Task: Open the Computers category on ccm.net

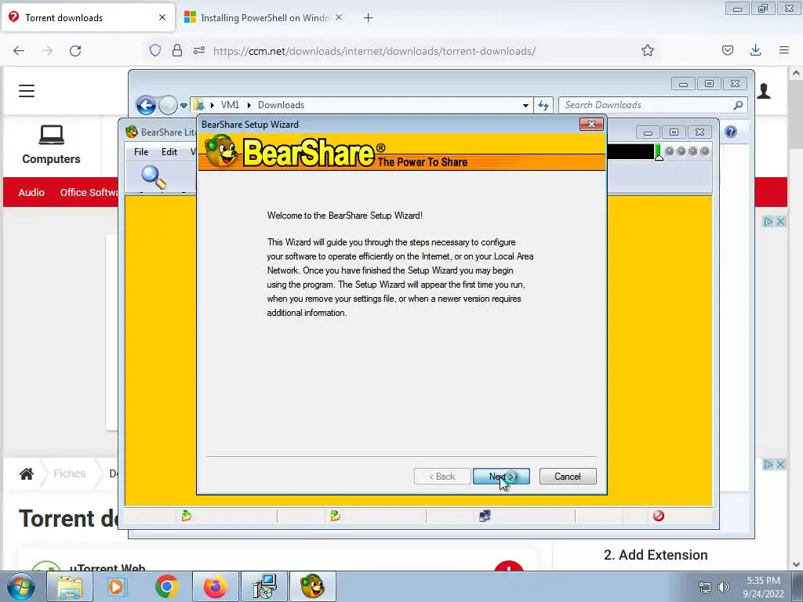Action: 51,145
